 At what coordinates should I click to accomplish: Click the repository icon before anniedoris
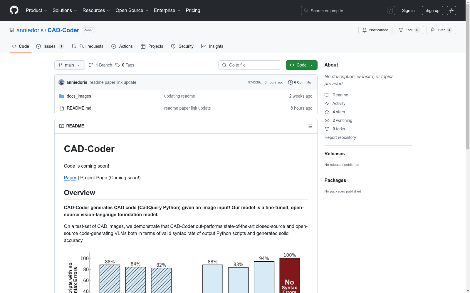(x=12, y=30)
